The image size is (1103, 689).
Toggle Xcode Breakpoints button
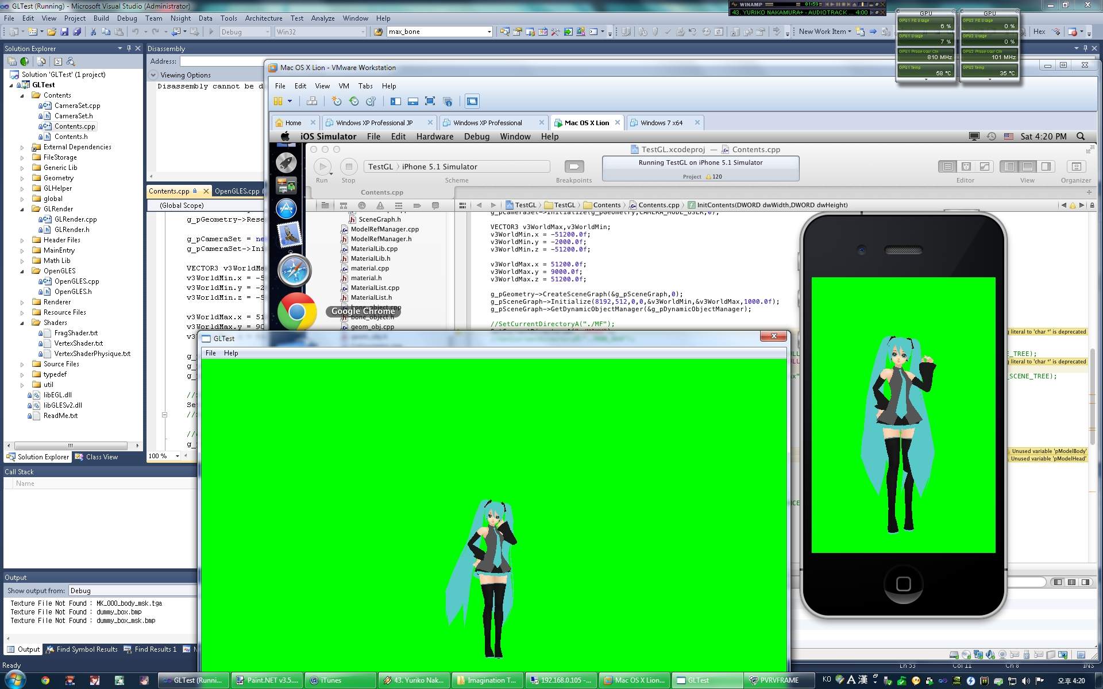(574, 167)
